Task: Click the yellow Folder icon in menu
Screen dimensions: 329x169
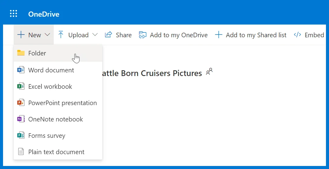Action: pyautogui.click(x=21, y=53)
